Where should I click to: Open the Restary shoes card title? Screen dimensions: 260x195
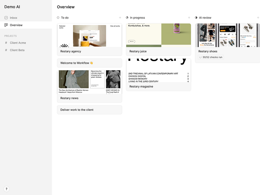pos(208,51)
